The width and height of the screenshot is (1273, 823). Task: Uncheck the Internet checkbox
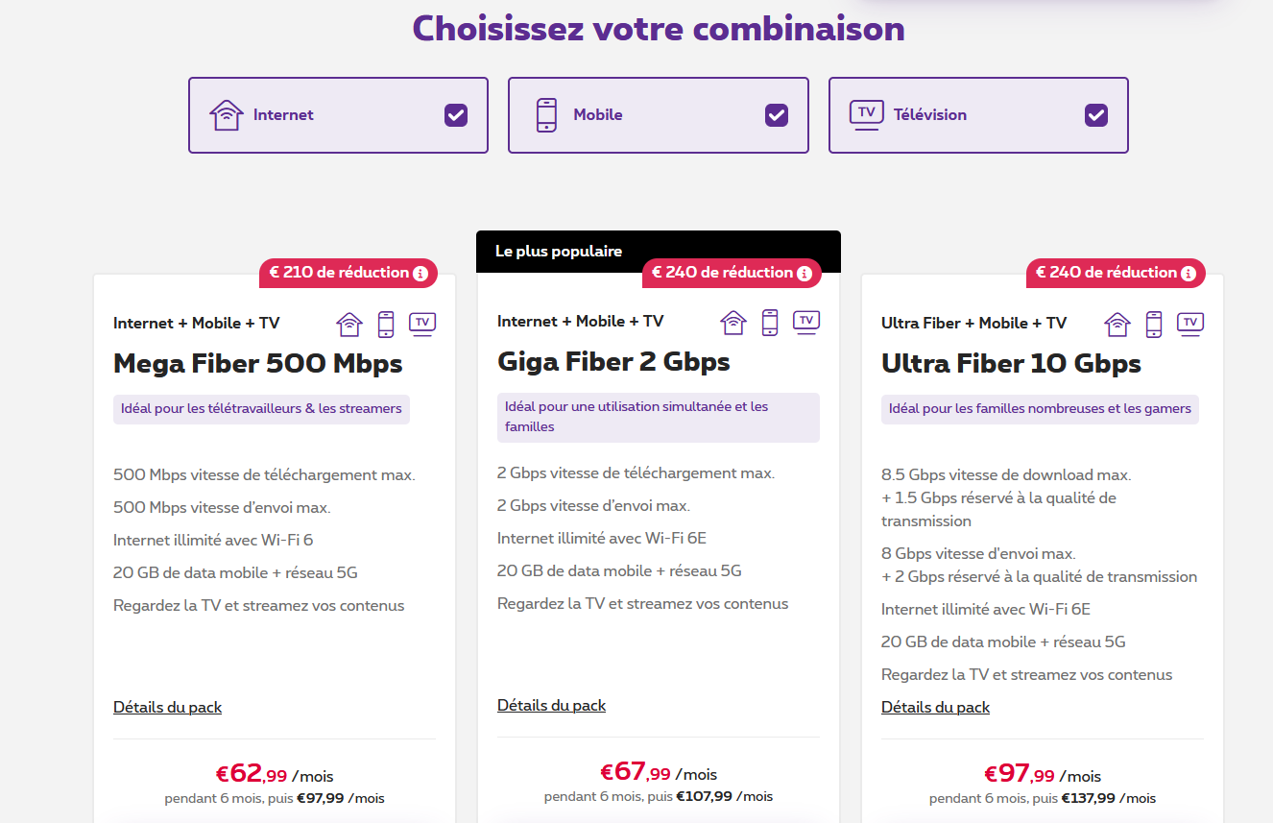coord(456,115)
